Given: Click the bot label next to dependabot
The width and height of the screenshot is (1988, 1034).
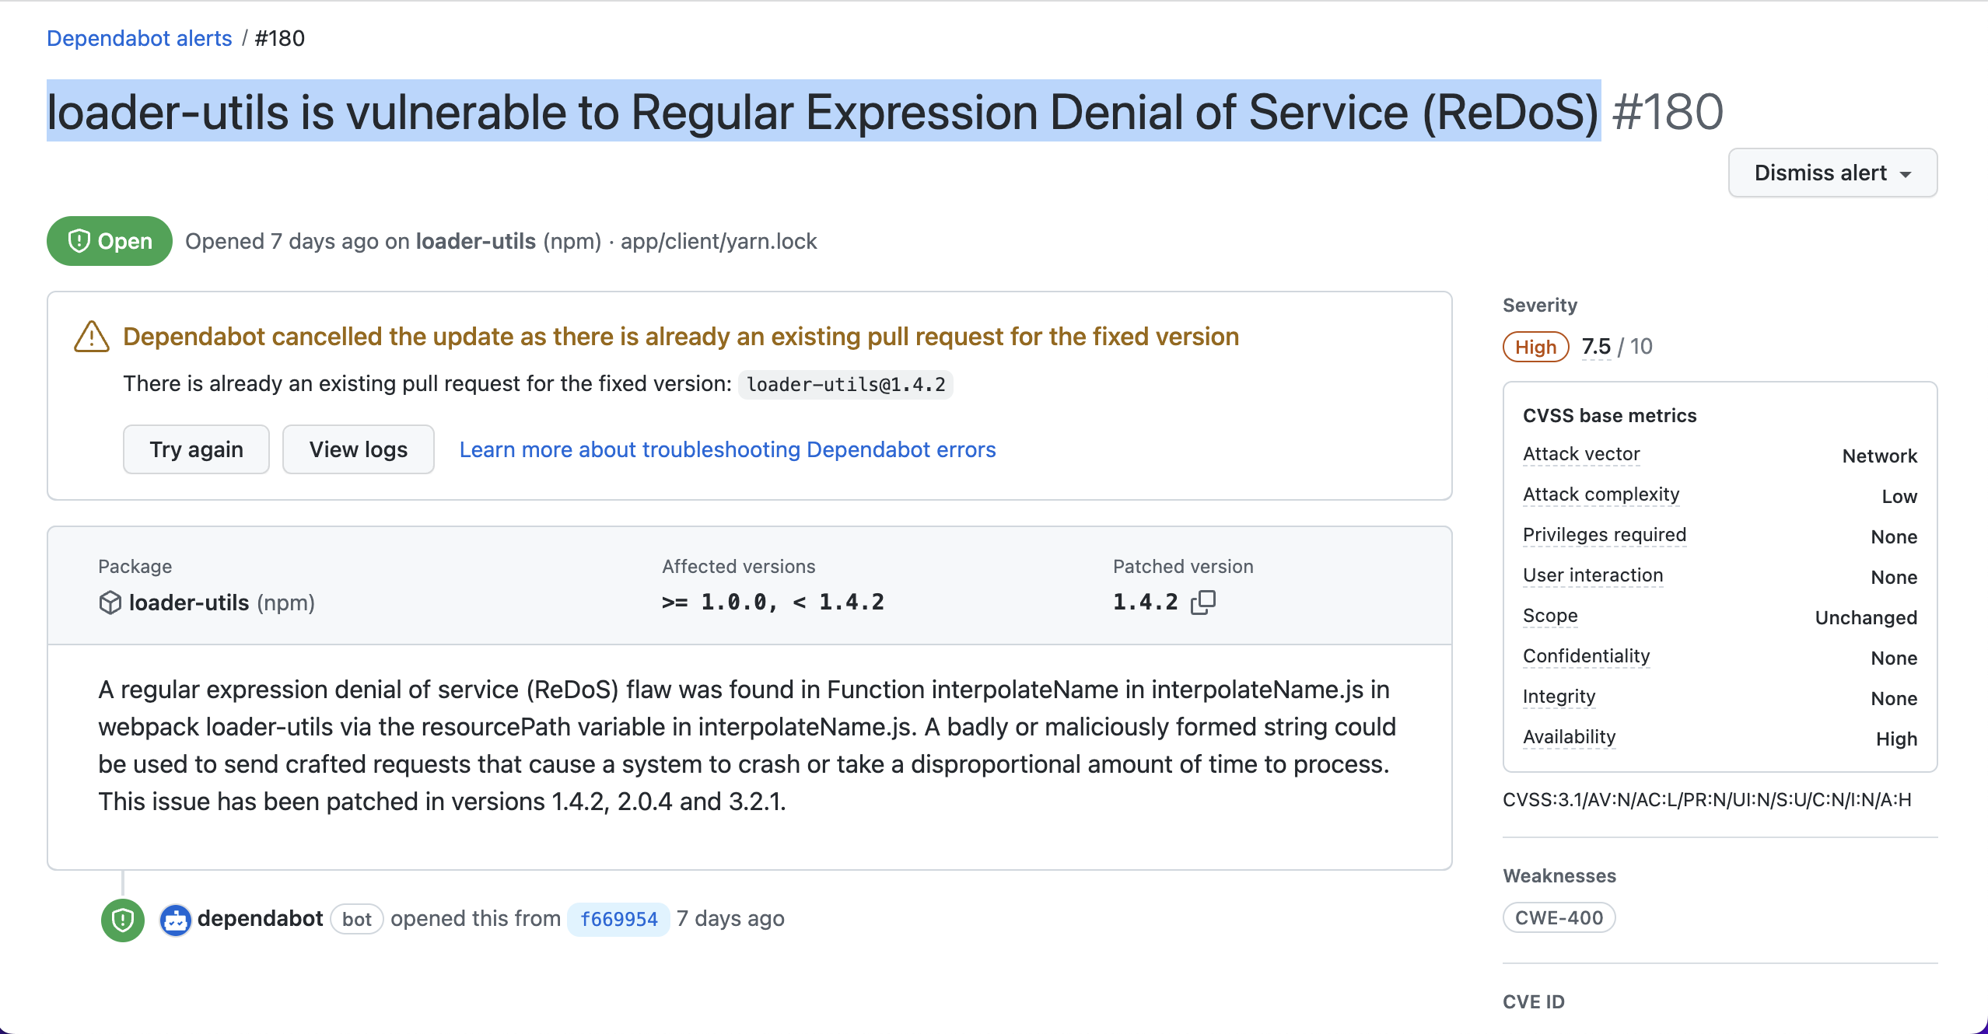Looking at the screenshot, I should (x=356, y=919).
